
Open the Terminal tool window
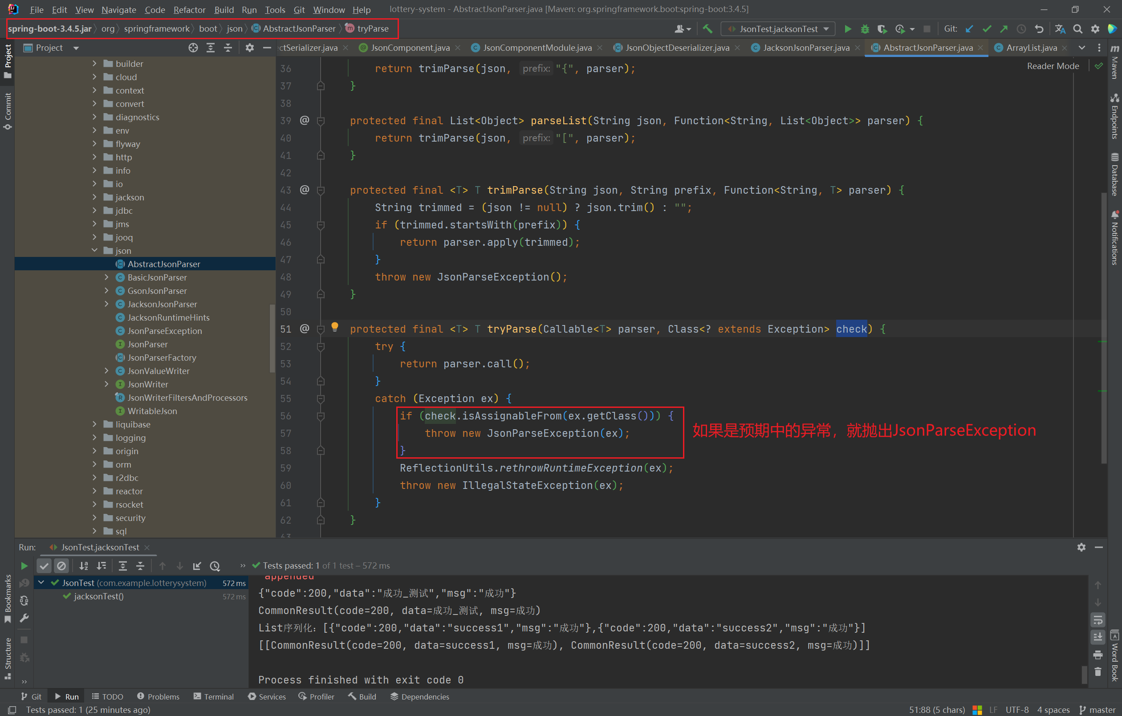[213, 696]
